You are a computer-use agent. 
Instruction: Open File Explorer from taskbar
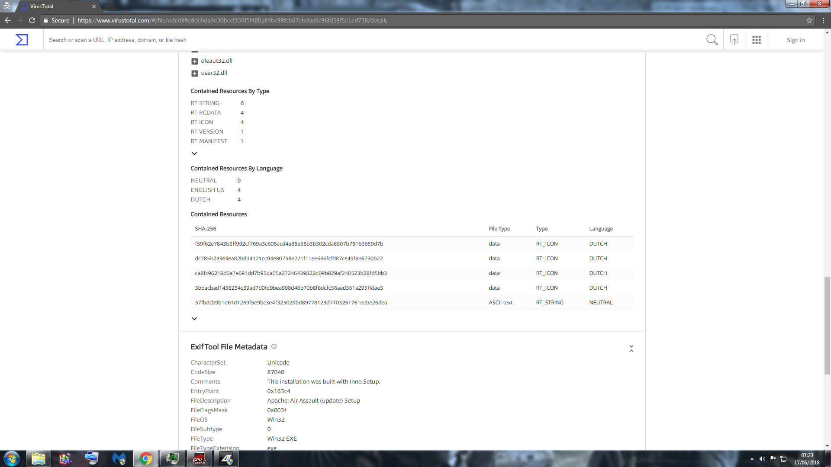(x=39, y=459)
